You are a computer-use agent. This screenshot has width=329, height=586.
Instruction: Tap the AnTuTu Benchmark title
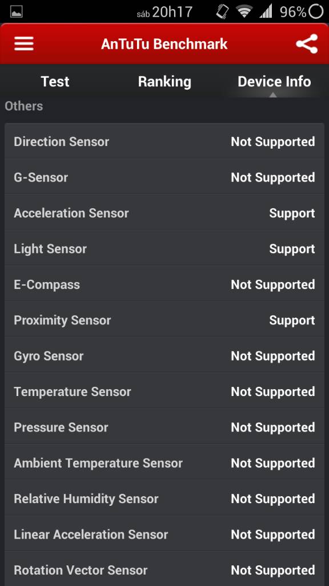tap(164, 43)
